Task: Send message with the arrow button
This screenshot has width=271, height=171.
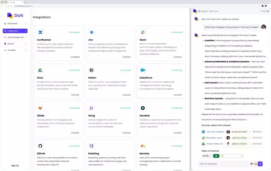Action: [x=260, y=164]
